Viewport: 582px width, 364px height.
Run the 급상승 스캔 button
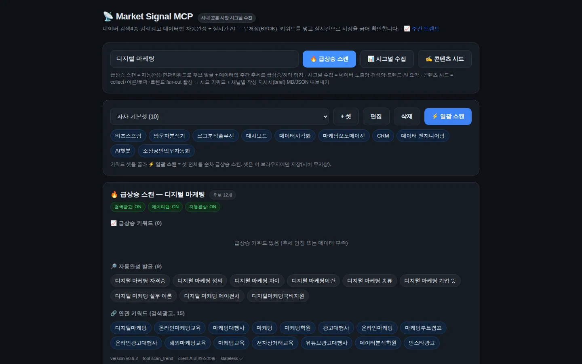329,59
